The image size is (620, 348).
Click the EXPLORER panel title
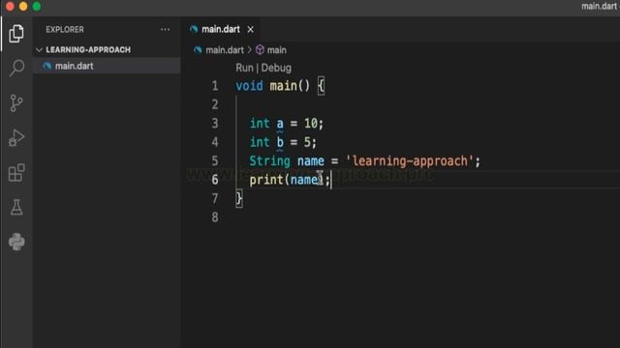point(65,30)
